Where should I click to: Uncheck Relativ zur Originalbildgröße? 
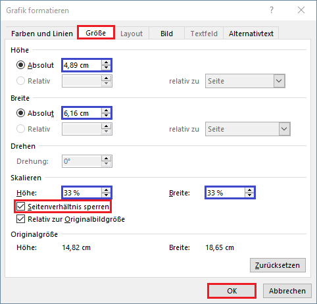click(21, 219)
